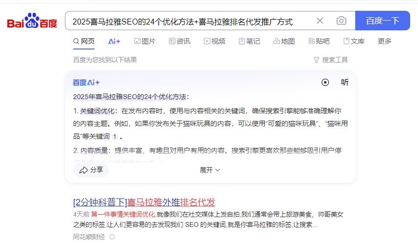Open the 笔记 tab
The image size is (418, 249).
tap(249, 41)
